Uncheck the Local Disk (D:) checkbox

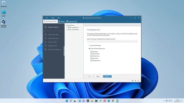(x=69, y=30)
